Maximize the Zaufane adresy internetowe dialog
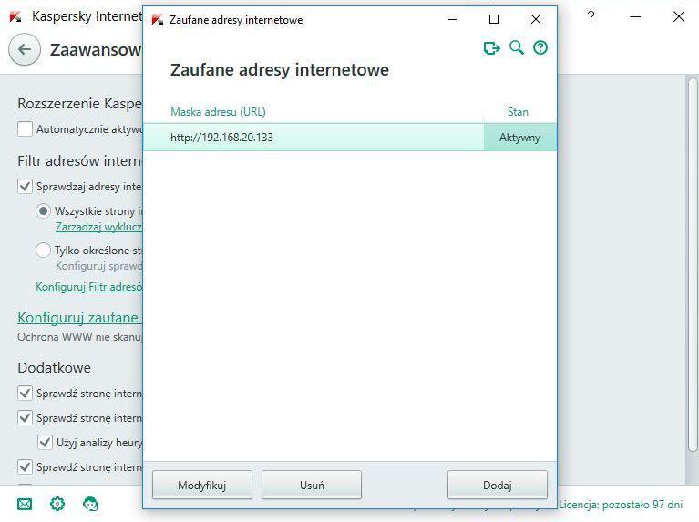Viewport: 699px width, 522px height. coord(494,19)
